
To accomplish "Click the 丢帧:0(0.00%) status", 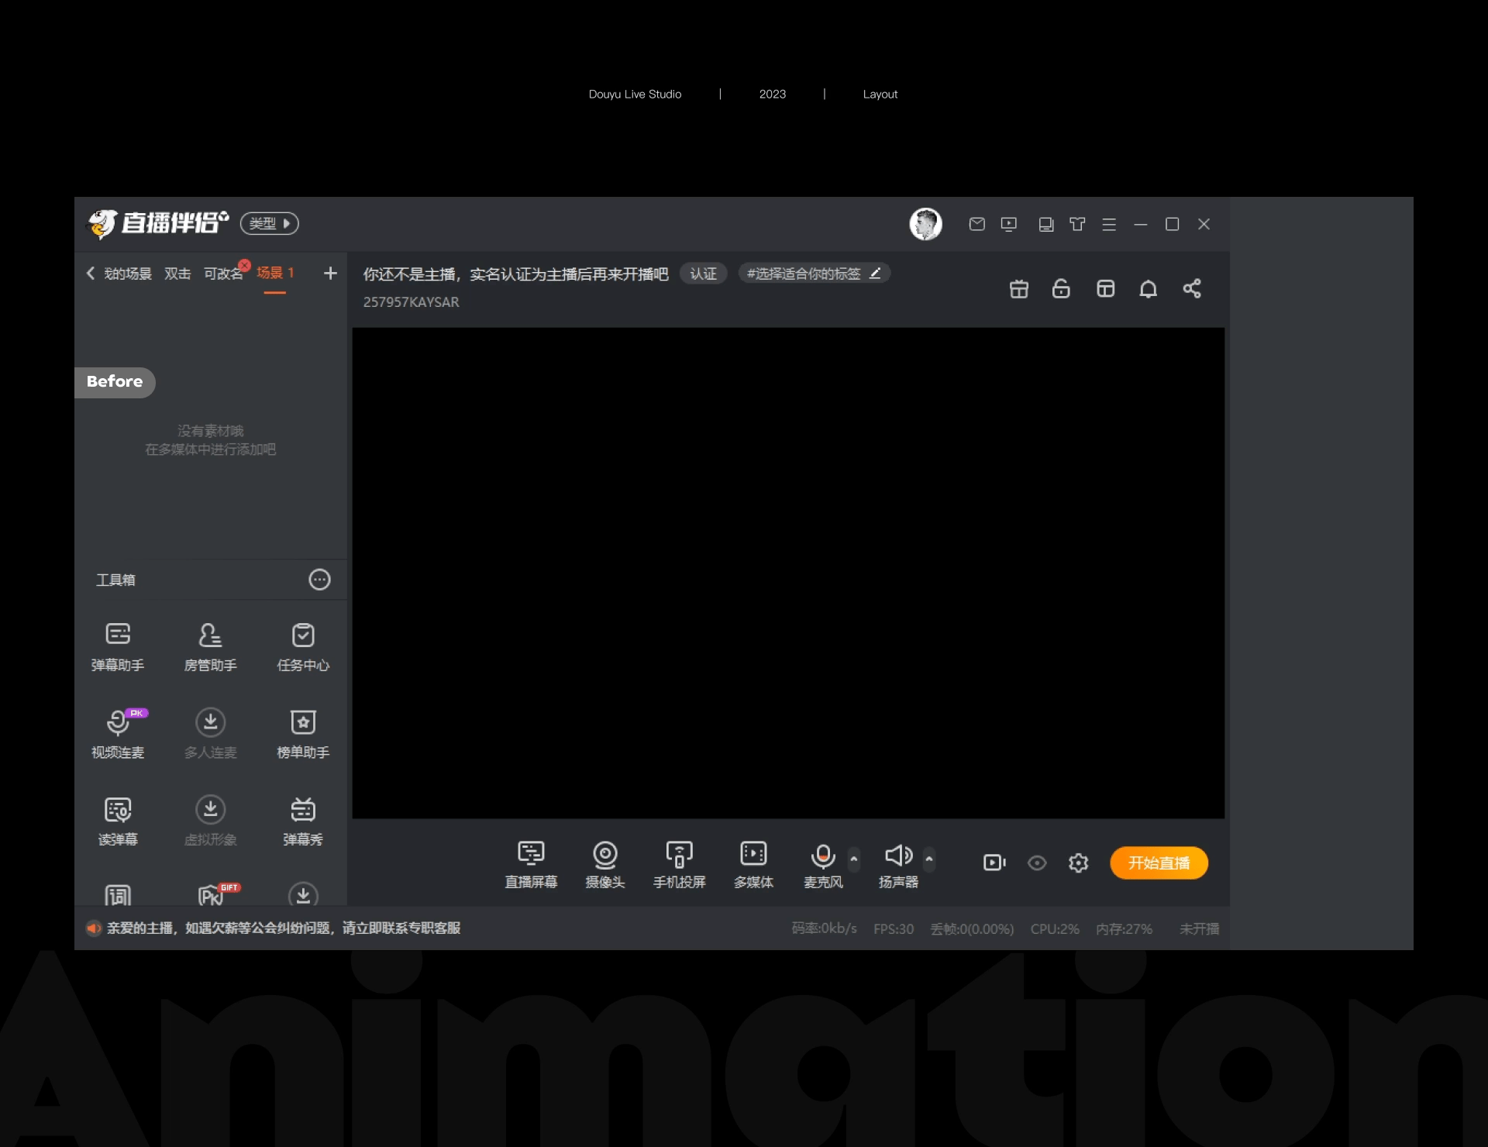I will point(972,928).
